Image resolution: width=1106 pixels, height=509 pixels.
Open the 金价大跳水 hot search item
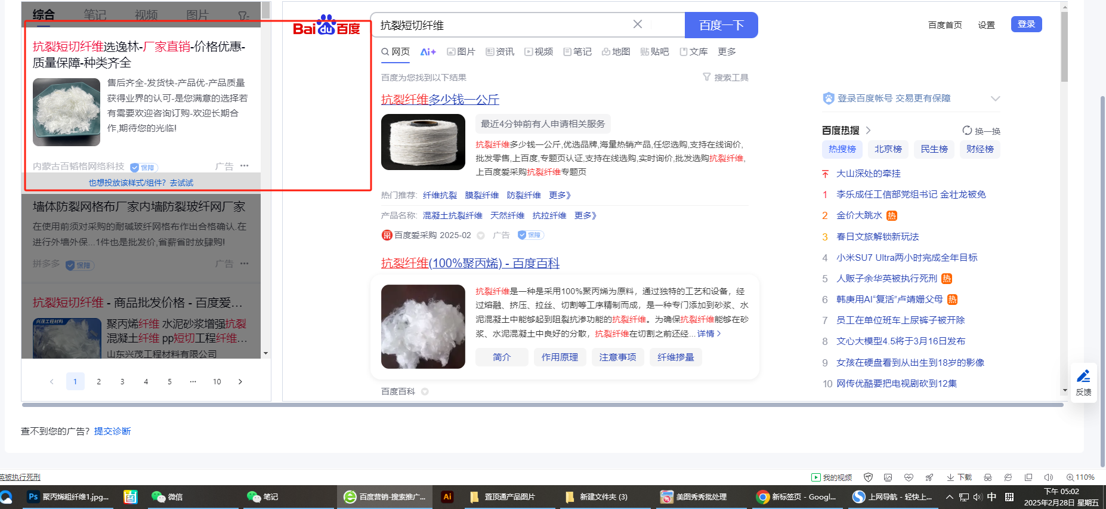[859, 215]
